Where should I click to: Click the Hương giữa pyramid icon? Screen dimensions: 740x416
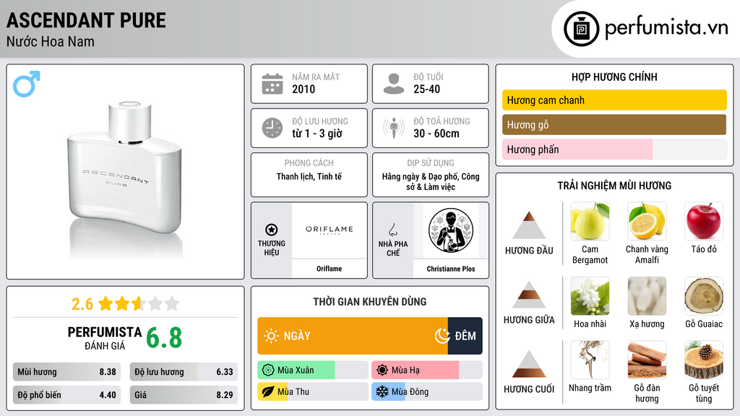pyautogui.click(x=529, y=295)
